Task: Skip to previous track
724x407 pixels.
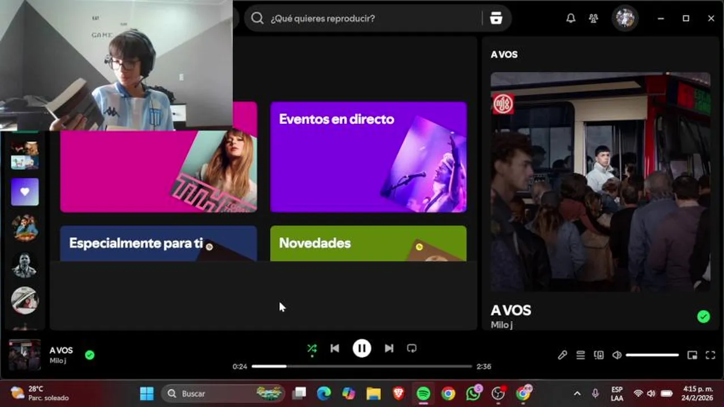Action: [335, 348]
